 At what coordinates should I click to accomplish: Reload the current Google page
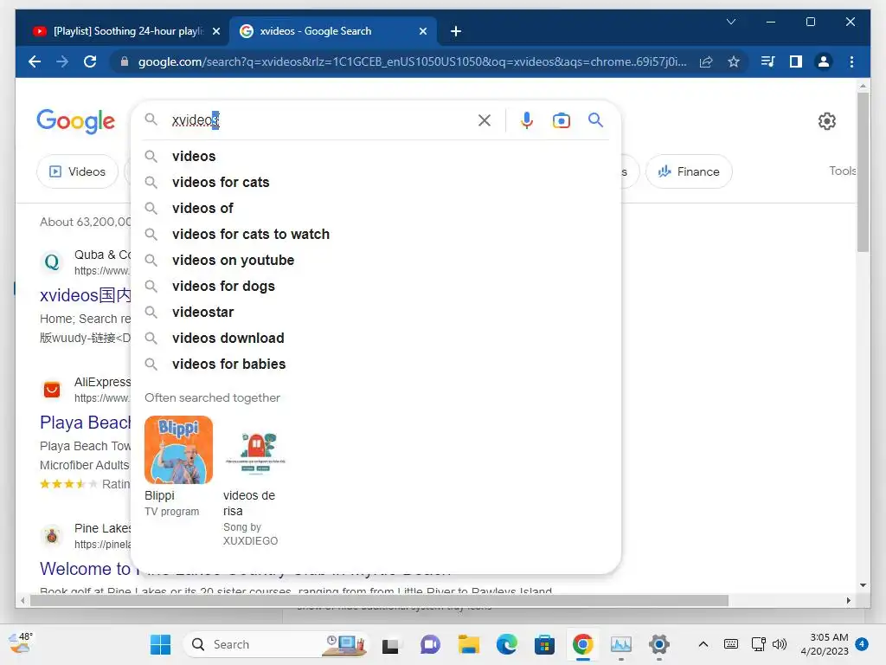pyautogui.click(x=90, y=61)
